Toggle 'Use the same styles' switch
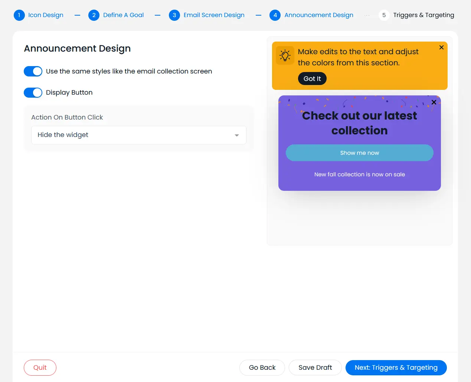The height and width of the screenshot is (382, 471). point(33,71)
